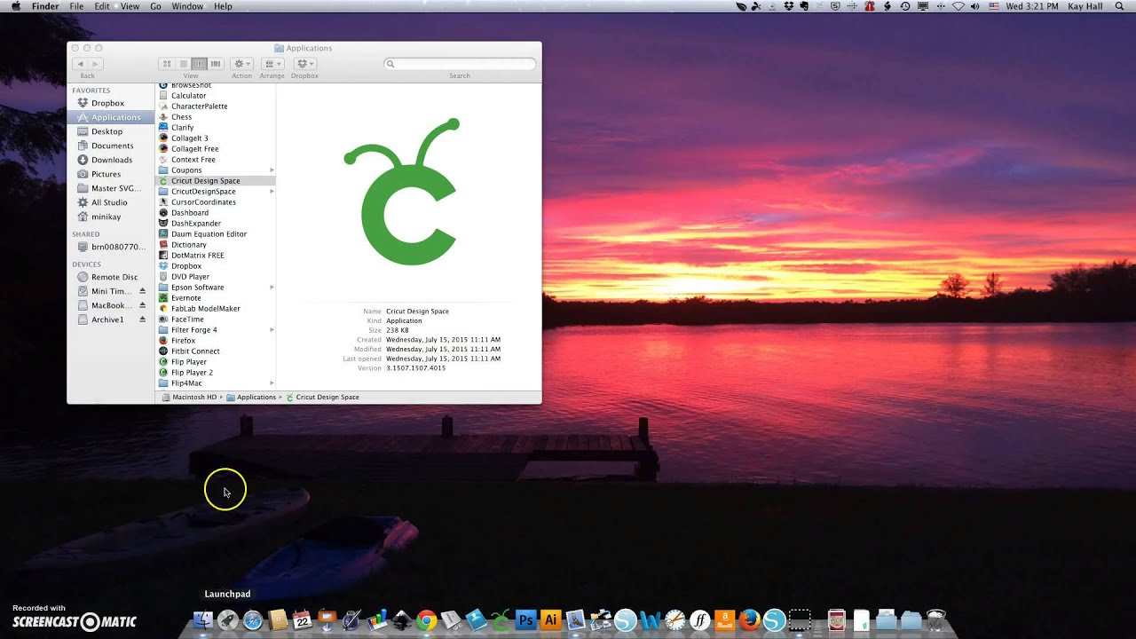Open Safari from the Dock

pos(253,619)
